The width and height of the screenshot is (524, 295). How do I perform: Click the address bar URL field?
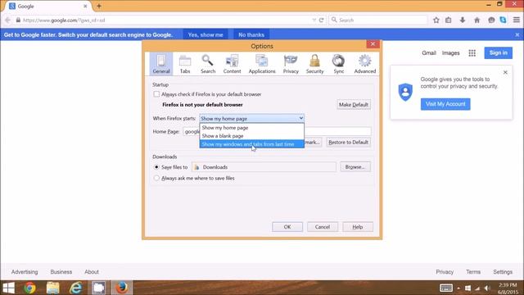[x=164, y=20]
